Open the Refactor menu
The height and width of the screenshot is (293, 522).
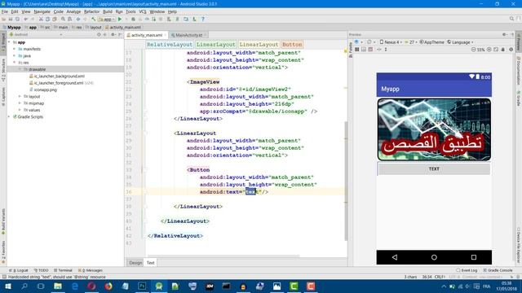click(91, 11)
